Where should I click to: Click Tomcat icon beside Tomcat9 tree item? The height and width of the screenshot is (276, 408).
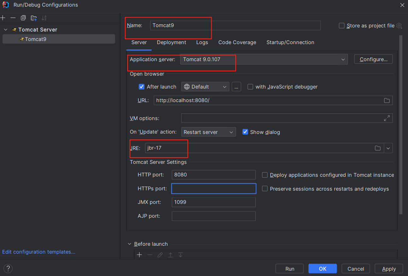pos(21,39)
